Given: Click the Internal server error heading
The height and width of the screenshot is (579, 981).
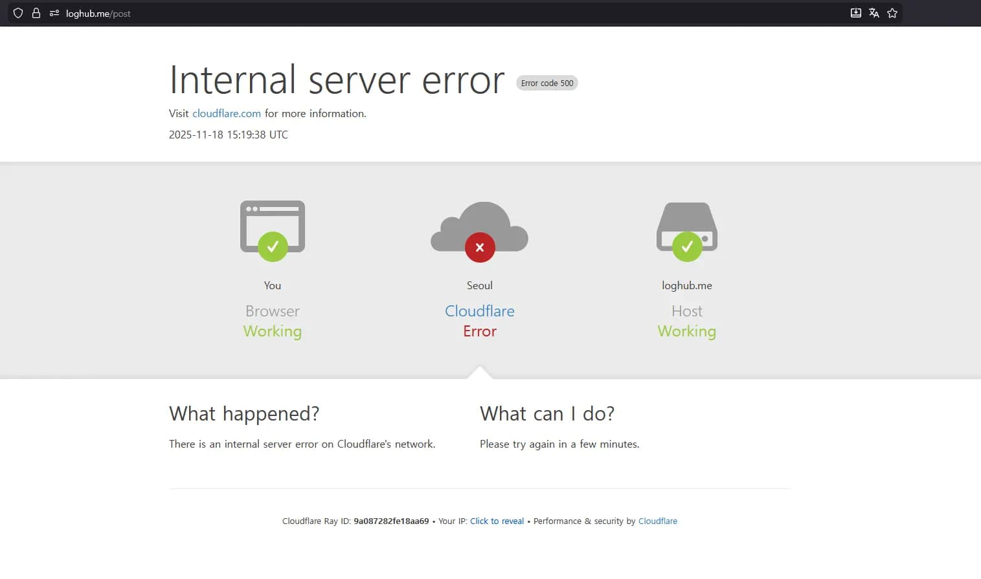Looking at the screenshot, I should [x=336, y=80].
